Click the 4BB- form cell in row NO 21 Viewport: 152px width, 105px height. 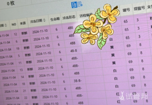79,88
